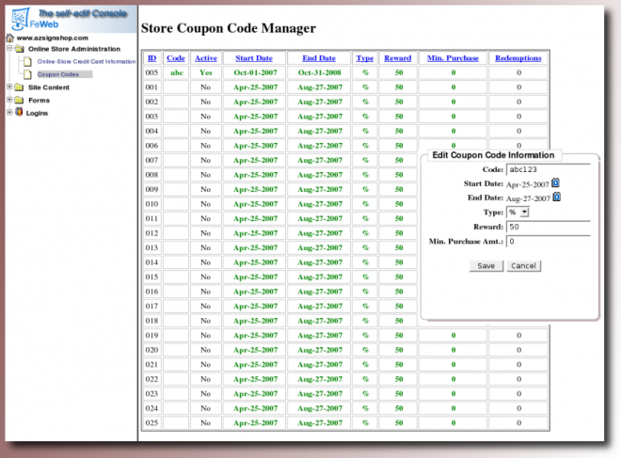
Task: Click the Oct-31-2008 end date cell
Action: click(x=320, y=72)
